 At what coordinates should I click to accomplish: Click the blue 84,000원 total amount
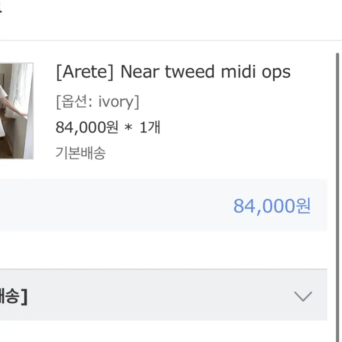click(x=272, y=206)
